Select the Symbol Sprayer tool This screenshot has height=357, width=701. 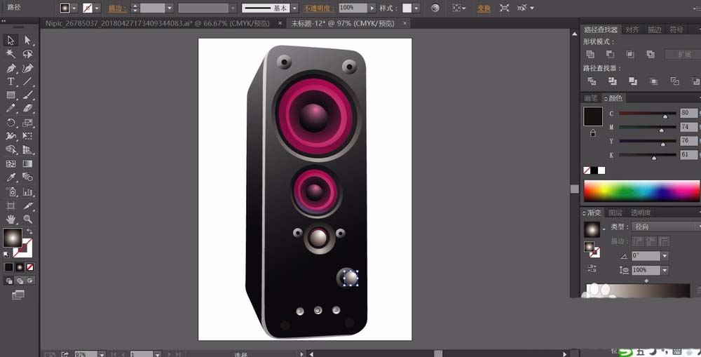coord(11,192)
